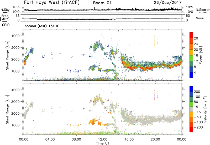The width and height of the screenshot is (210, 145).
Task: Click power scale value '4'
Action: pos(195,72)
